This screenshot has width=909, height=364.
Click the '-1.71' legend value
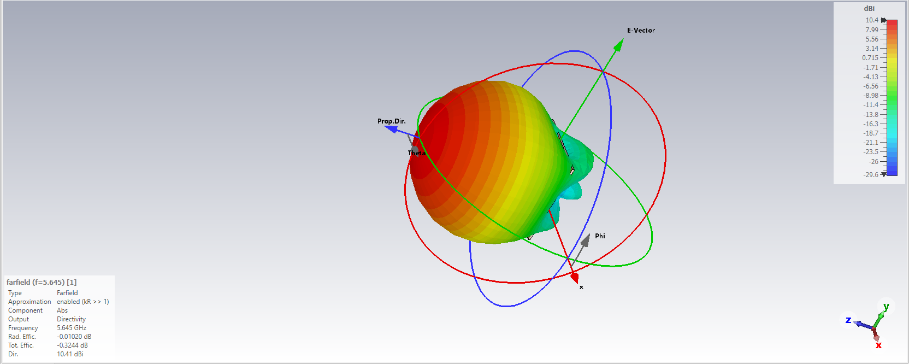tap(871, 68)
